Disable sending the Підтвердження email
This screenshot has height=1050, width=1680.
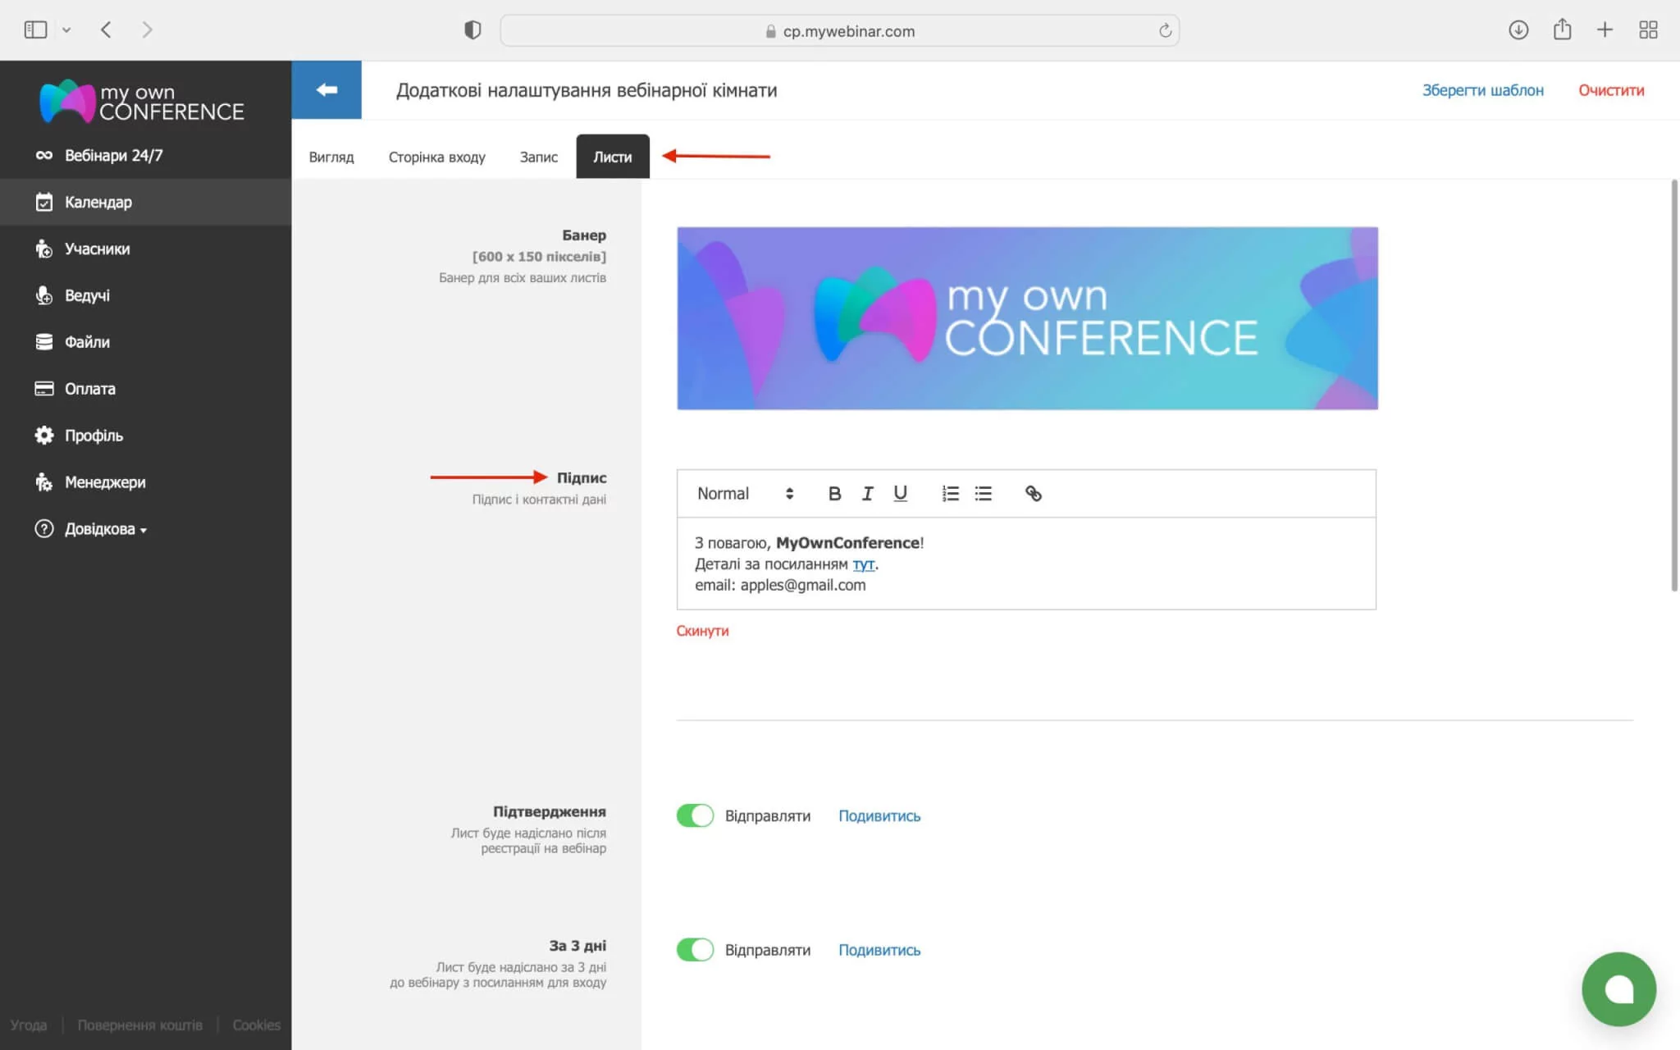[695, 815]
